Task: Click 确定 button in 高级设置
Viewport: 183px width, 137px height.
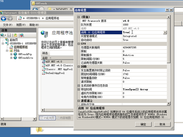Action: pyautogui.click(x=143, y=124)
